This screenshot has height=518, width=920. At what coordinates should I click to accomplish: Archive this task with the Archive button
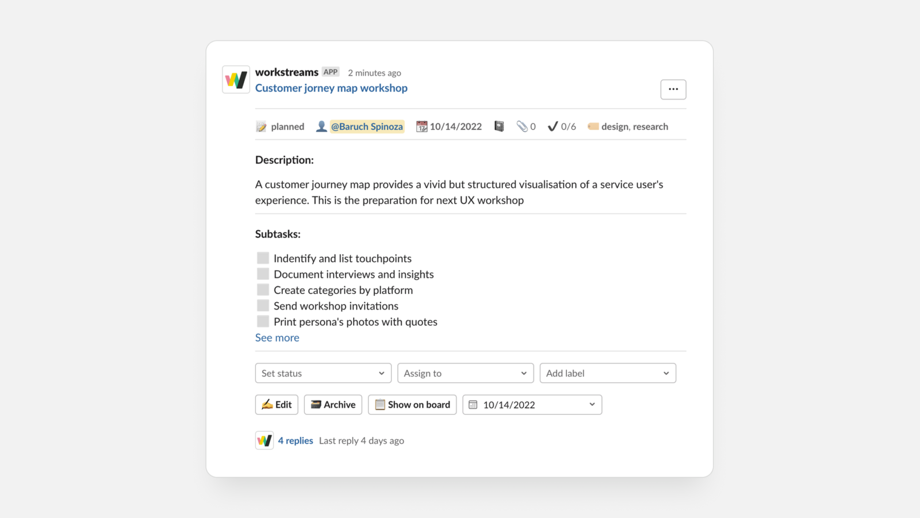[333, 405]
